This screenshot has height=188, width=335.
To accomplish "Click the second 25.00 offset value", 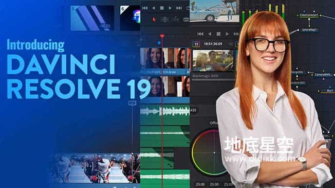I will 214,184.
